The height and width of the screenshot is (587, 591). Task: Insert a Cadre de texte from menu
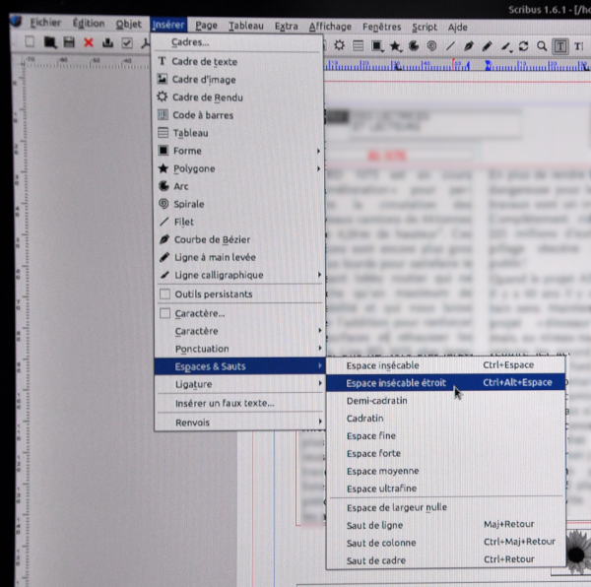tap(204, 62)
